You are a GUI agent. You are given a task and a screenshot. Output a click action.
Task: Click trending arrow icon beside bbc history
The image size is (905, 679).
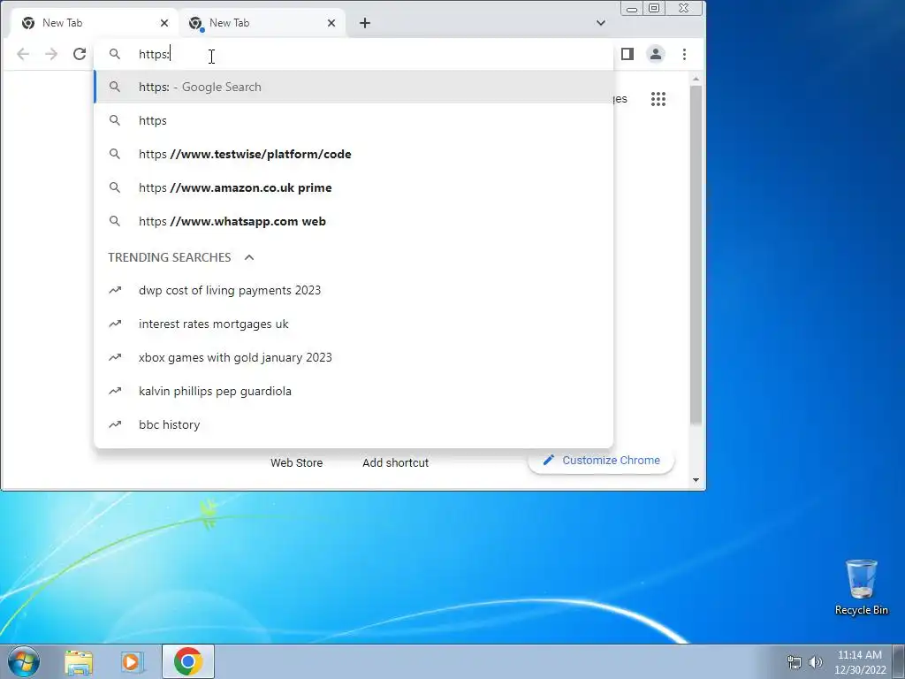pos(115,424)
